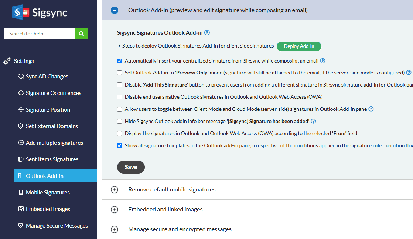Check disable native Outlook signatures option
The height and width of the screenshot is (239, 413).
[x=119, y=97]
